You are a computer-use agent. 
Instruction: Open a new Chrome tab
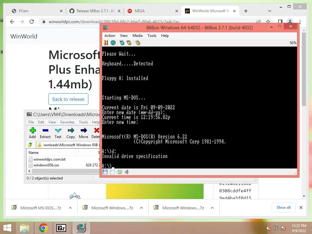pyautogui.click(x=246, y=11)
